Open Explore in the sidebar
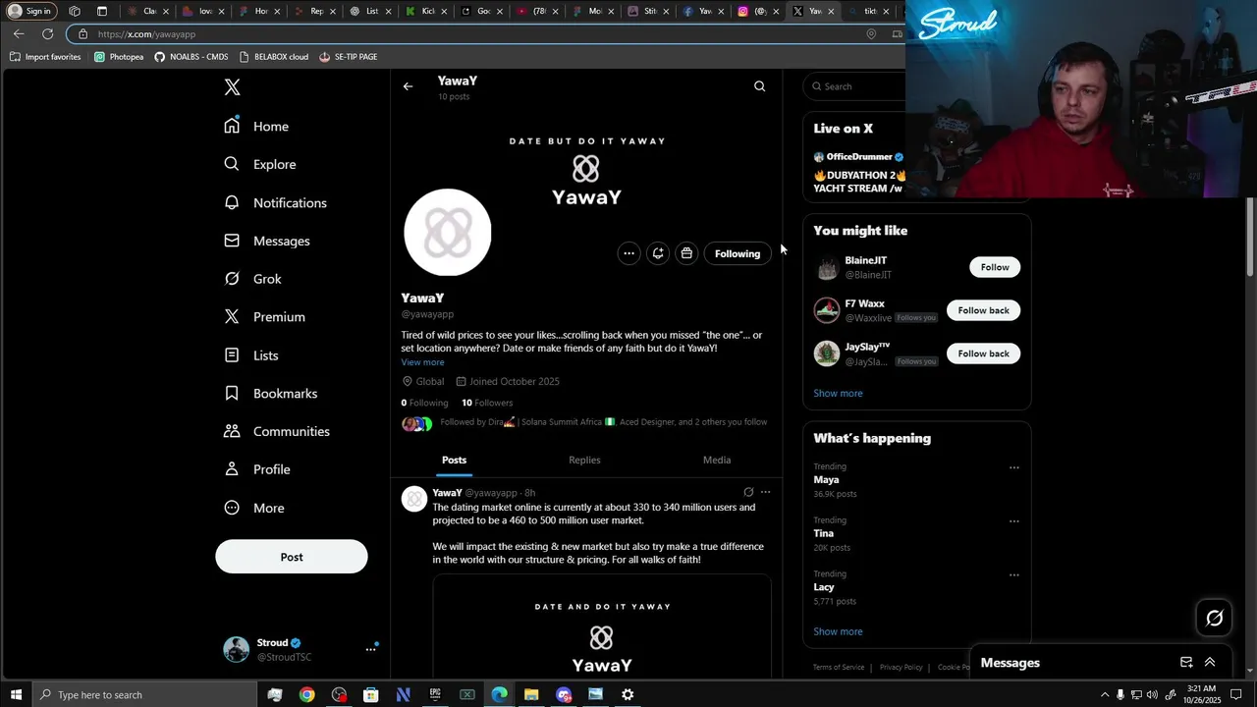This screenshot has width=1257, height=707. pyautogui.click(x=259, y=164)
